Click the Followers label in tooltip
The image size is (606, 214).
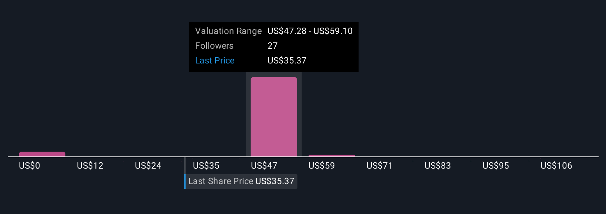click(x=214, y=46)
